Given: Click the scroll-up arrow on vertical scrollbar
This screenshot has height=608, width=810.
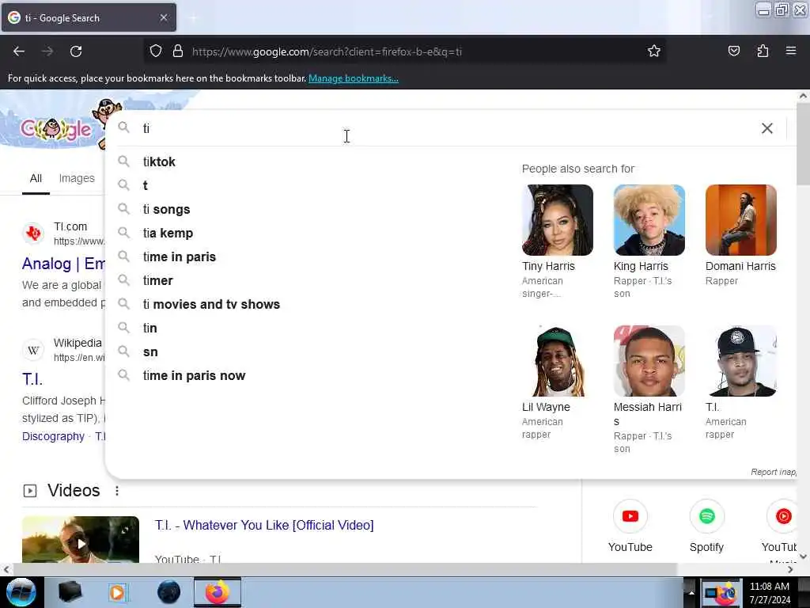Looking at the screenshot, I should [803, 96].
